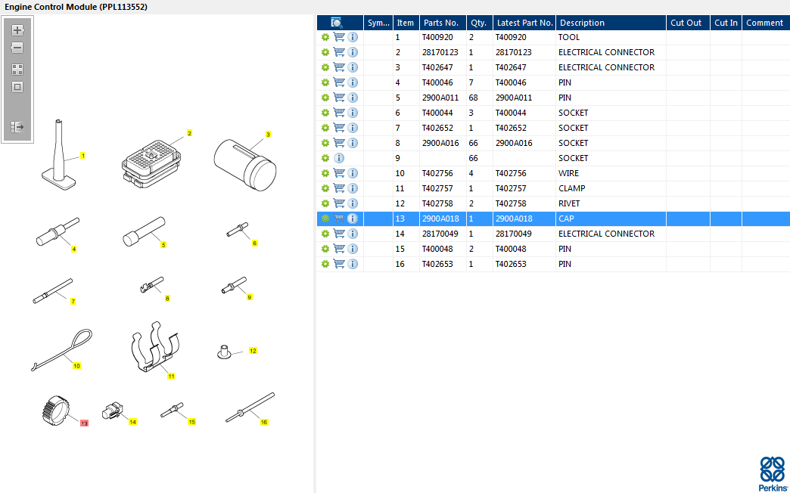The image size is (790, 493).
Task: Click part number 2900A011 in Parts No.
Action: point(440,98)
